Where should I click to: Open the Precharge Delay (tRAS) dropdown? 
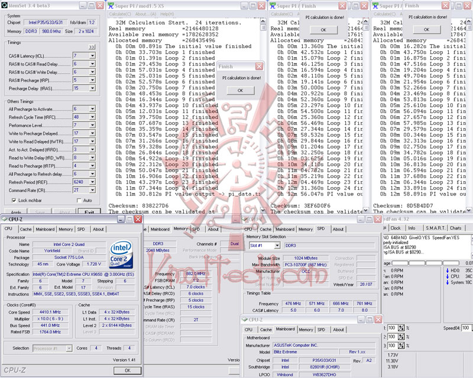92,89
